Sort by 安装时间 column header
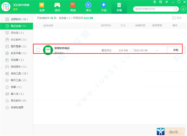This screenshot has width=187, height=136. point(140,26)
